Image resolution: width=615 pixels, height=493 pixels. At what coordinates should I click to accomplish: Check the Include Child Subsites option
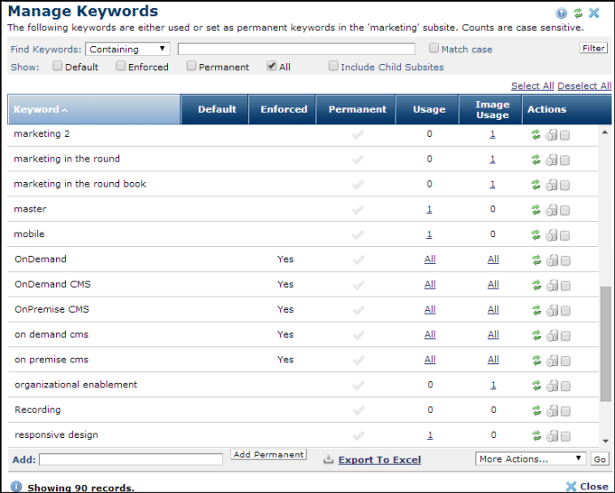click(x=333, y=67)
